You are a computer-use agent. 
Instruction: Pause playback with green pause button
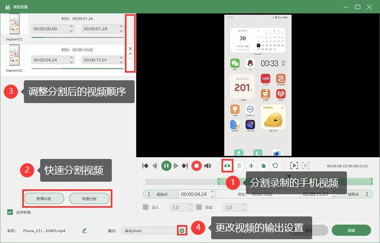pyautogui.click(x=166, y=166)
